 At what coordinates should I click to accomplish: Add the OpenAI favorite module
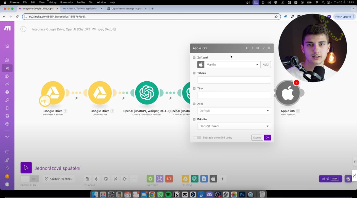(x=195, y=179)
